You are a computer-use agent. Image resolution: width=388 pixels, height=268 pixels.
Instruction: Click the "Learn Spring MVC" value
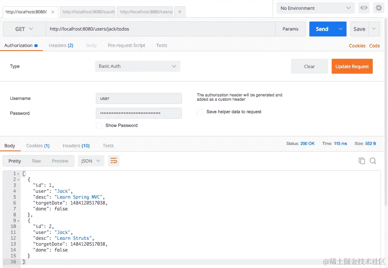click(79, 197)
